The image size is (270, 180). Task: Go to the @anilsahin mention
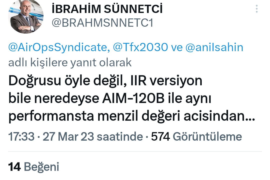214,47
